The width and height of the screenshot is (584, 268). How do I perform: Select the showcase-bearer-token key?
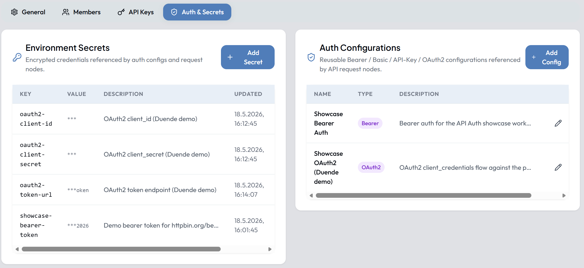coord(36,225)
